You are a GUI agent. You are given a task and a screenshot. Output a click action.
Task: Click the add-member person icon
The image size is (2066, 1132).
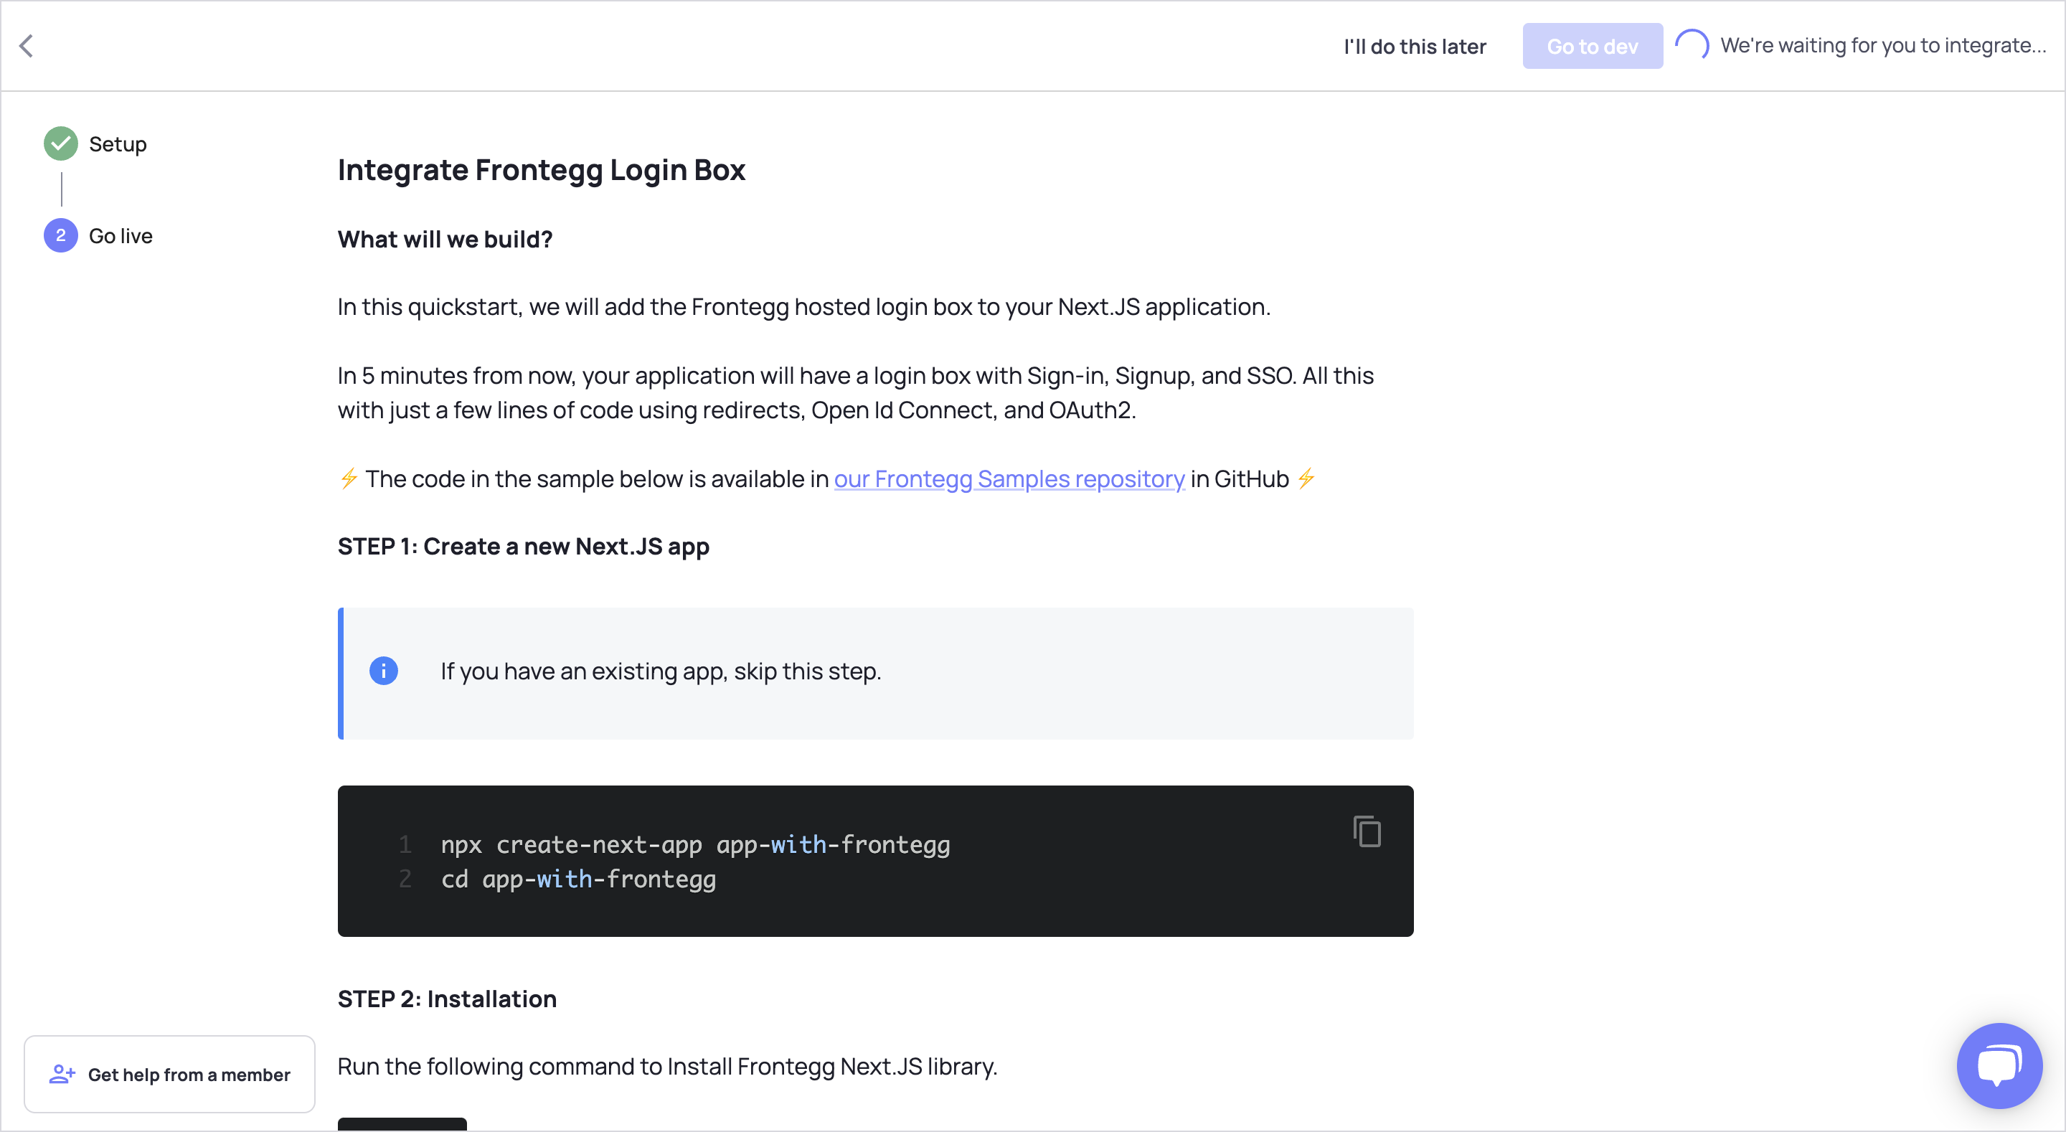[x=62, y=1074]
